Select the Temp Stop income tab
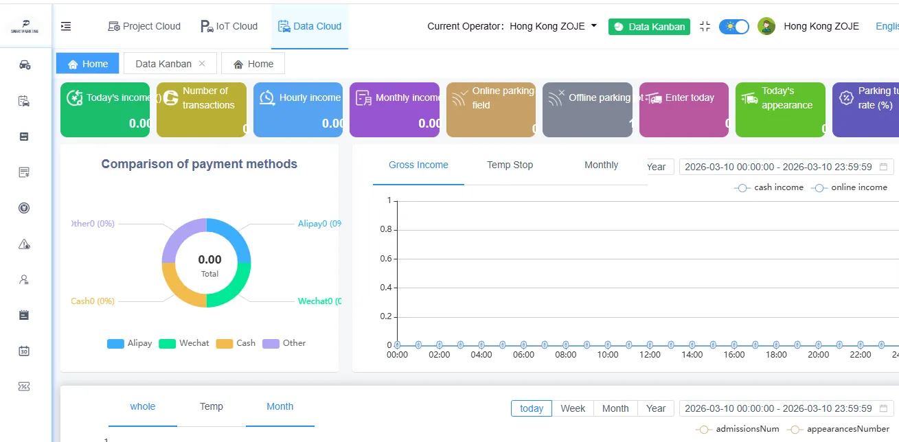The width and height of the screenshot is (899, 442). coord(510,165)
